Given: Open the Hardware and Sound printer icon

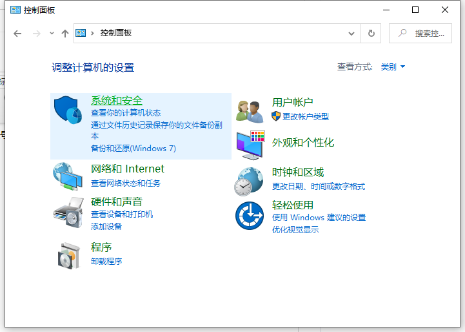Looking at the screenshot, I should (67, 211).
